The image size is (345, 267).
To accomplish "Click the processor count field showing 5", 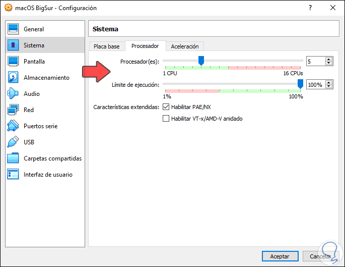I will pos(316,61).
